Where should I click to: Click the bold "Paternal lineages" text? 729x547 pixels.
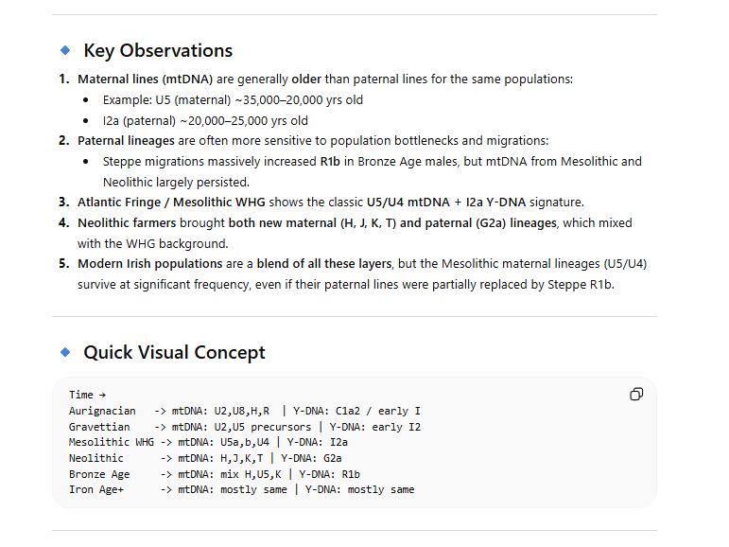[x=126, y=141]
